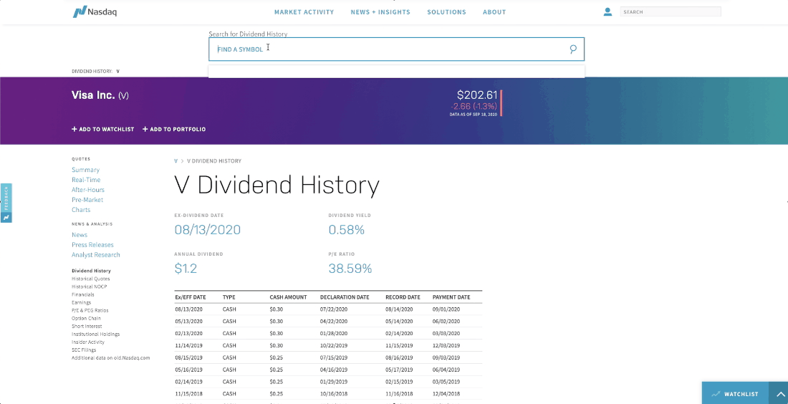Click record date 11/15/2019 cell
Viewport: 788px width, 404px height.
399,346
